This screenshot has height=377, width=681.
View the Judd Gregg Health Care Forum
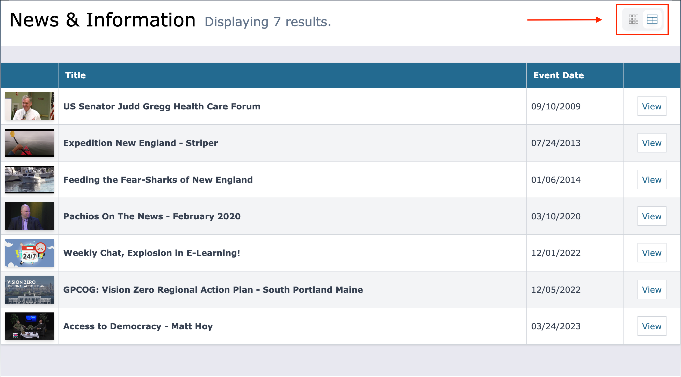(651, 106)
